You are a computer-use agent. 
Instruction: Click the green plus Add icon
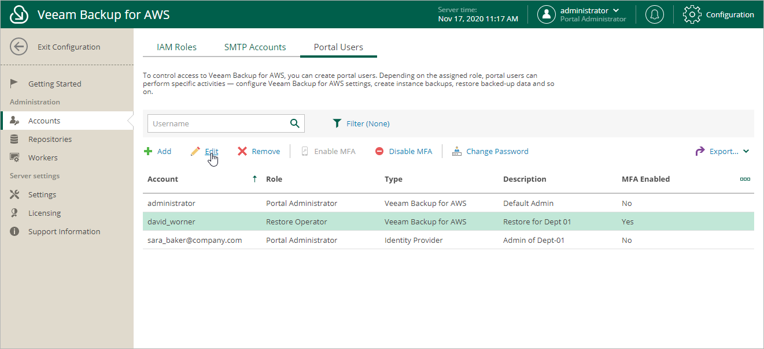(x=149, y=151)
